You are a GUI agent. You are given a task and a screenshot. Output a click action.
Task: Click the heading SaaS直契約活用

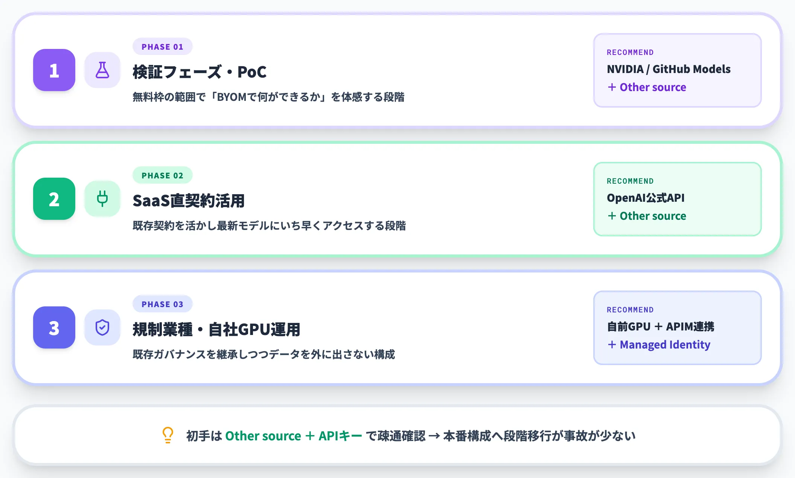point(189,201)
